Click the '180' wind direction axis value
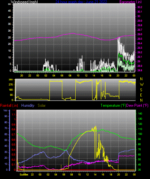 pyautogui.click(x=11, y=90)
